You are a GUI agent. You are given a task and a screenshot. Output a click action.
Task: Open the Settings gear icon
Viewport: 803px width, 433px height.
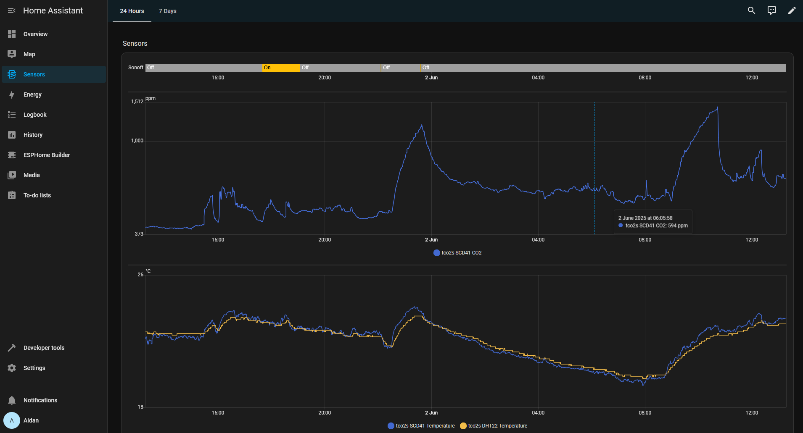12,368
